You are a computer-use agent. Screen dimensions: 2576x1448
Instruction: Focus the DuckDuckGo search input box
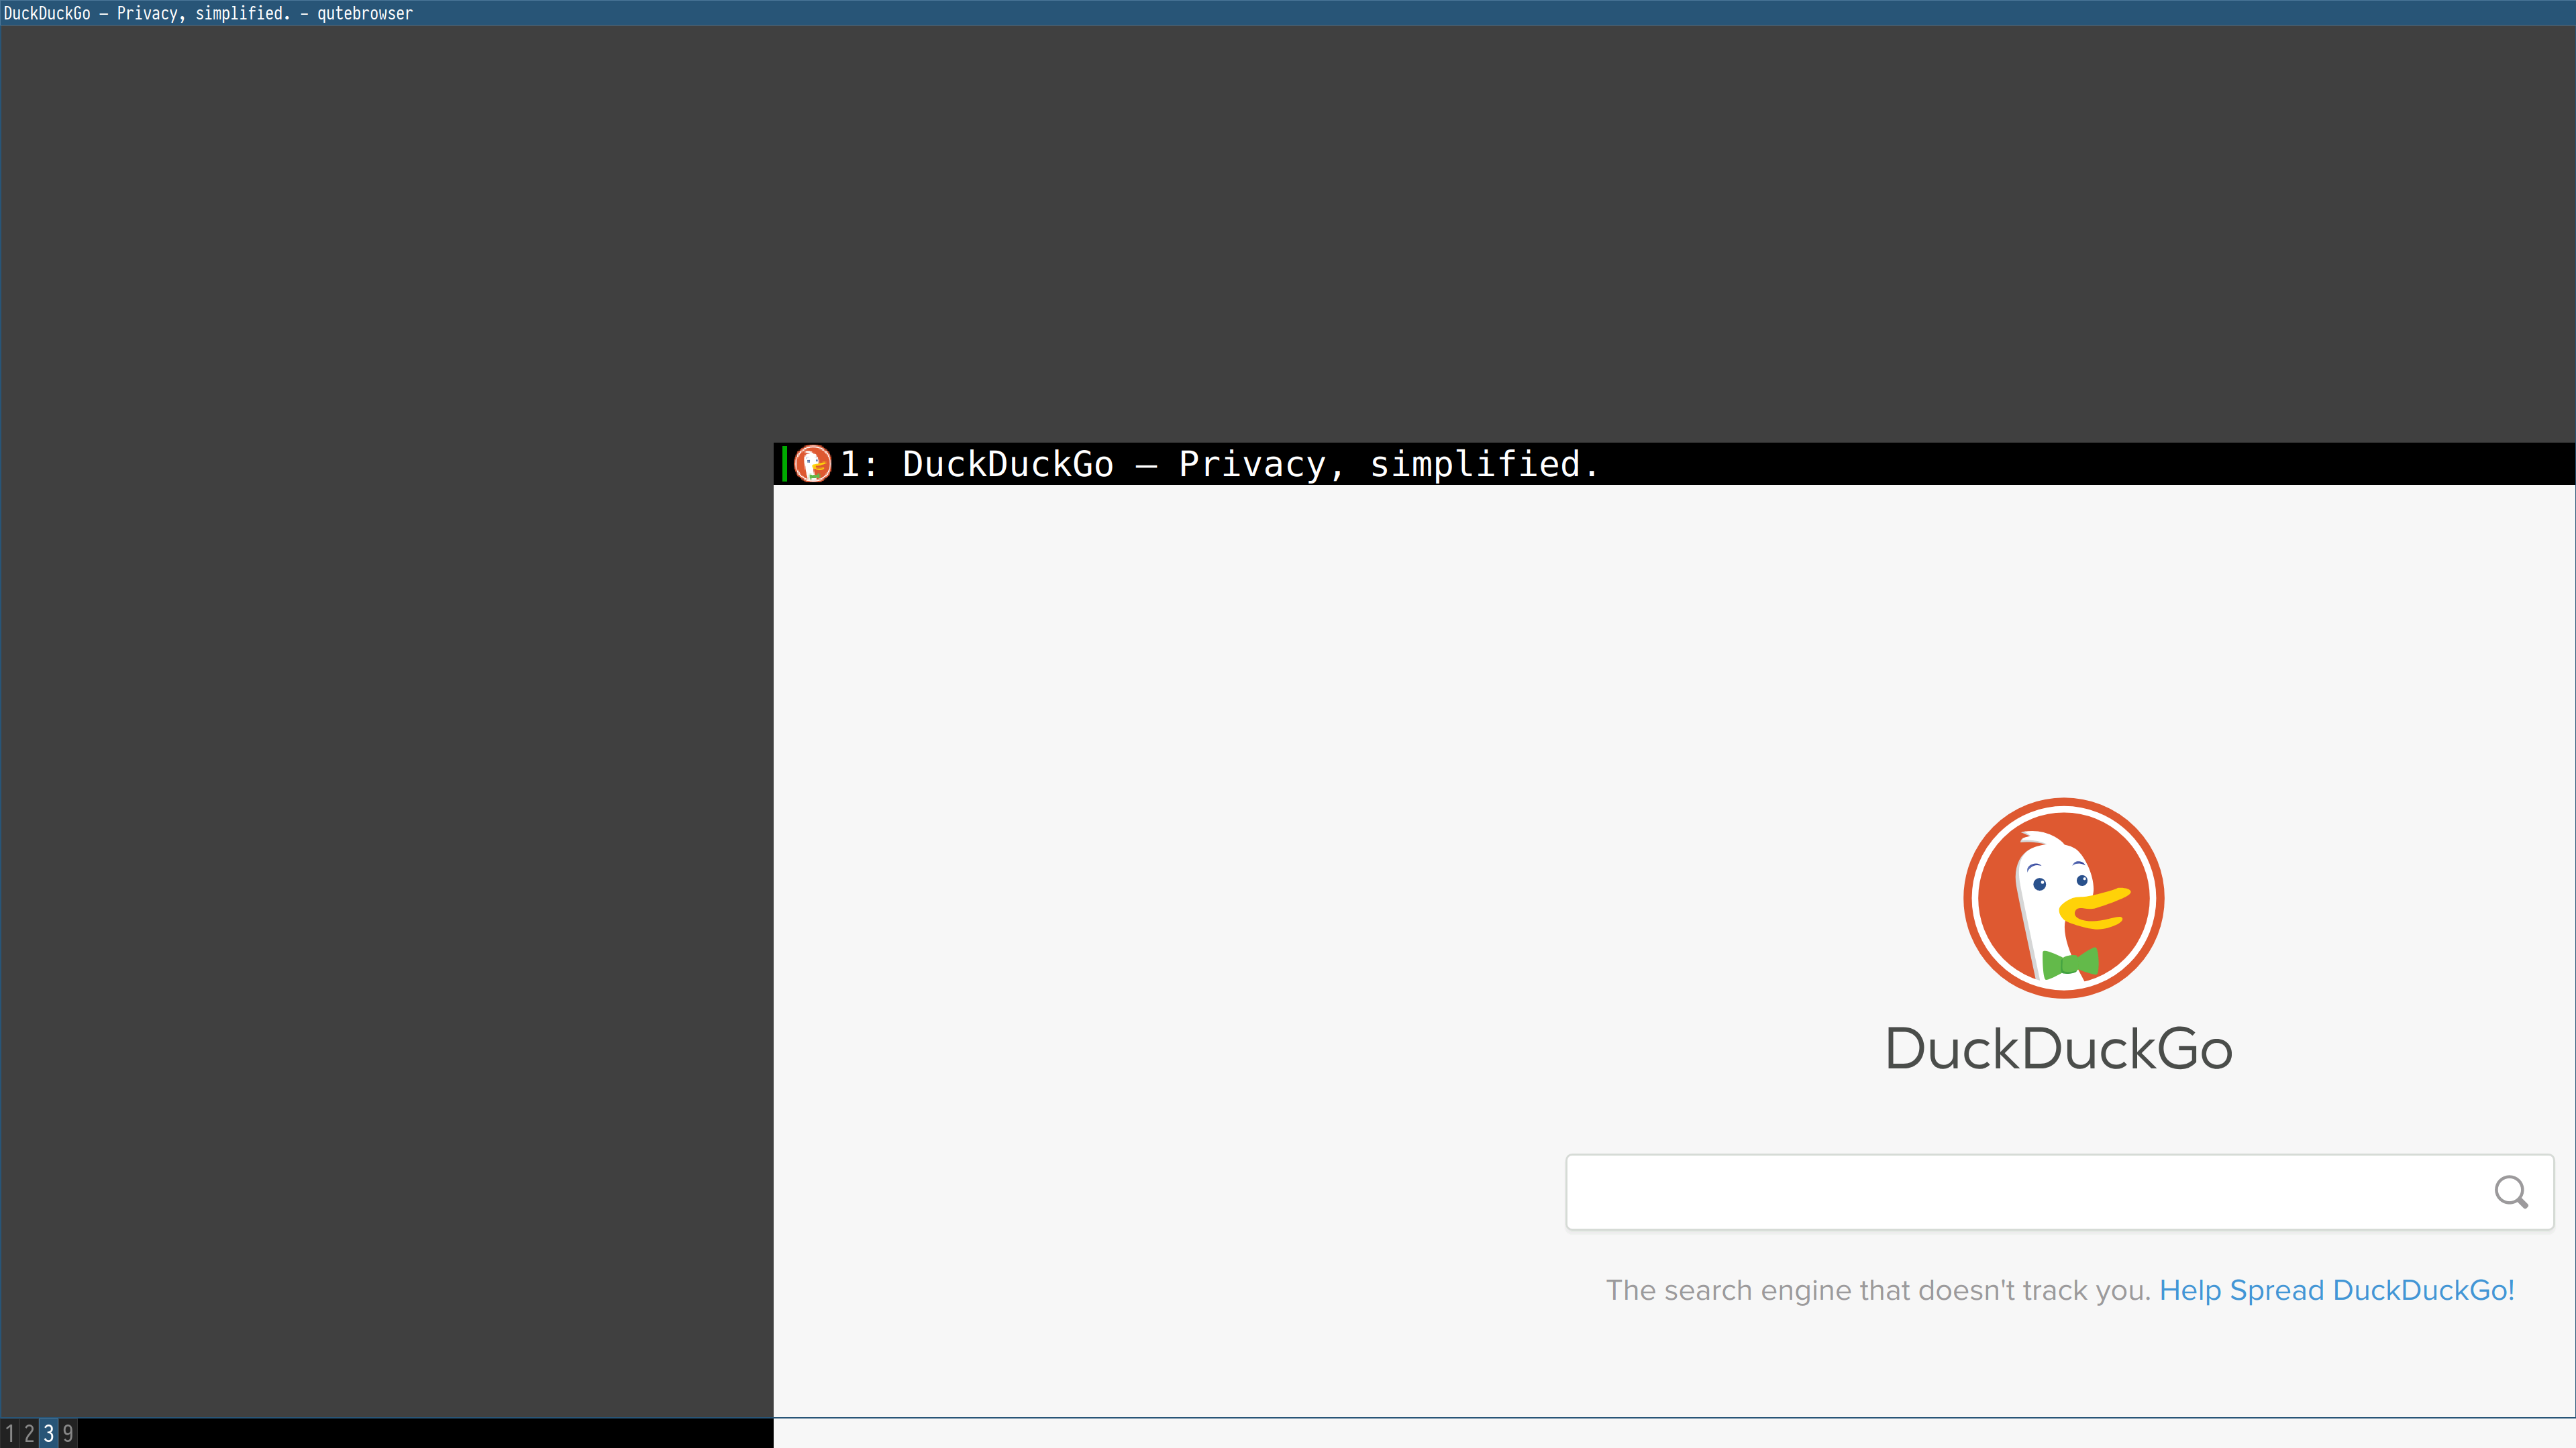point(2000,1191)
